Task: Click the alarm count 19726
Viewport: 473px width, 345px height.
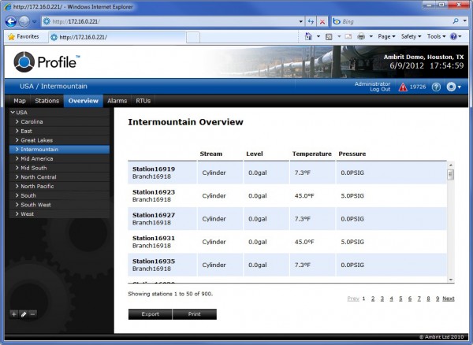Action: [418, 87]
